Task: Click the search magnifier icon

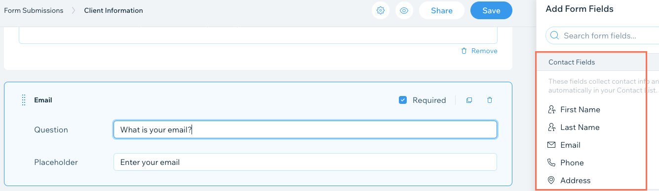Action: (x=554, y=35)
